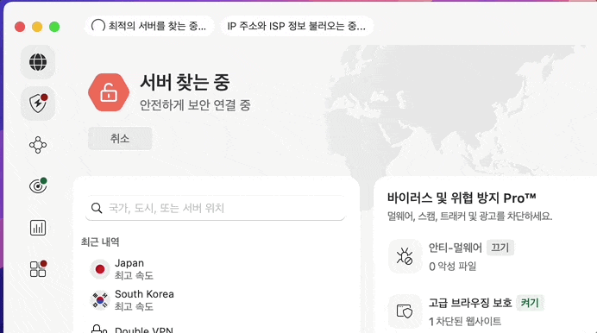Image resolution: width=597 pixels, height=333 pixels.
Task: Click the 최근 내역 section label
Action: [100, 242]
